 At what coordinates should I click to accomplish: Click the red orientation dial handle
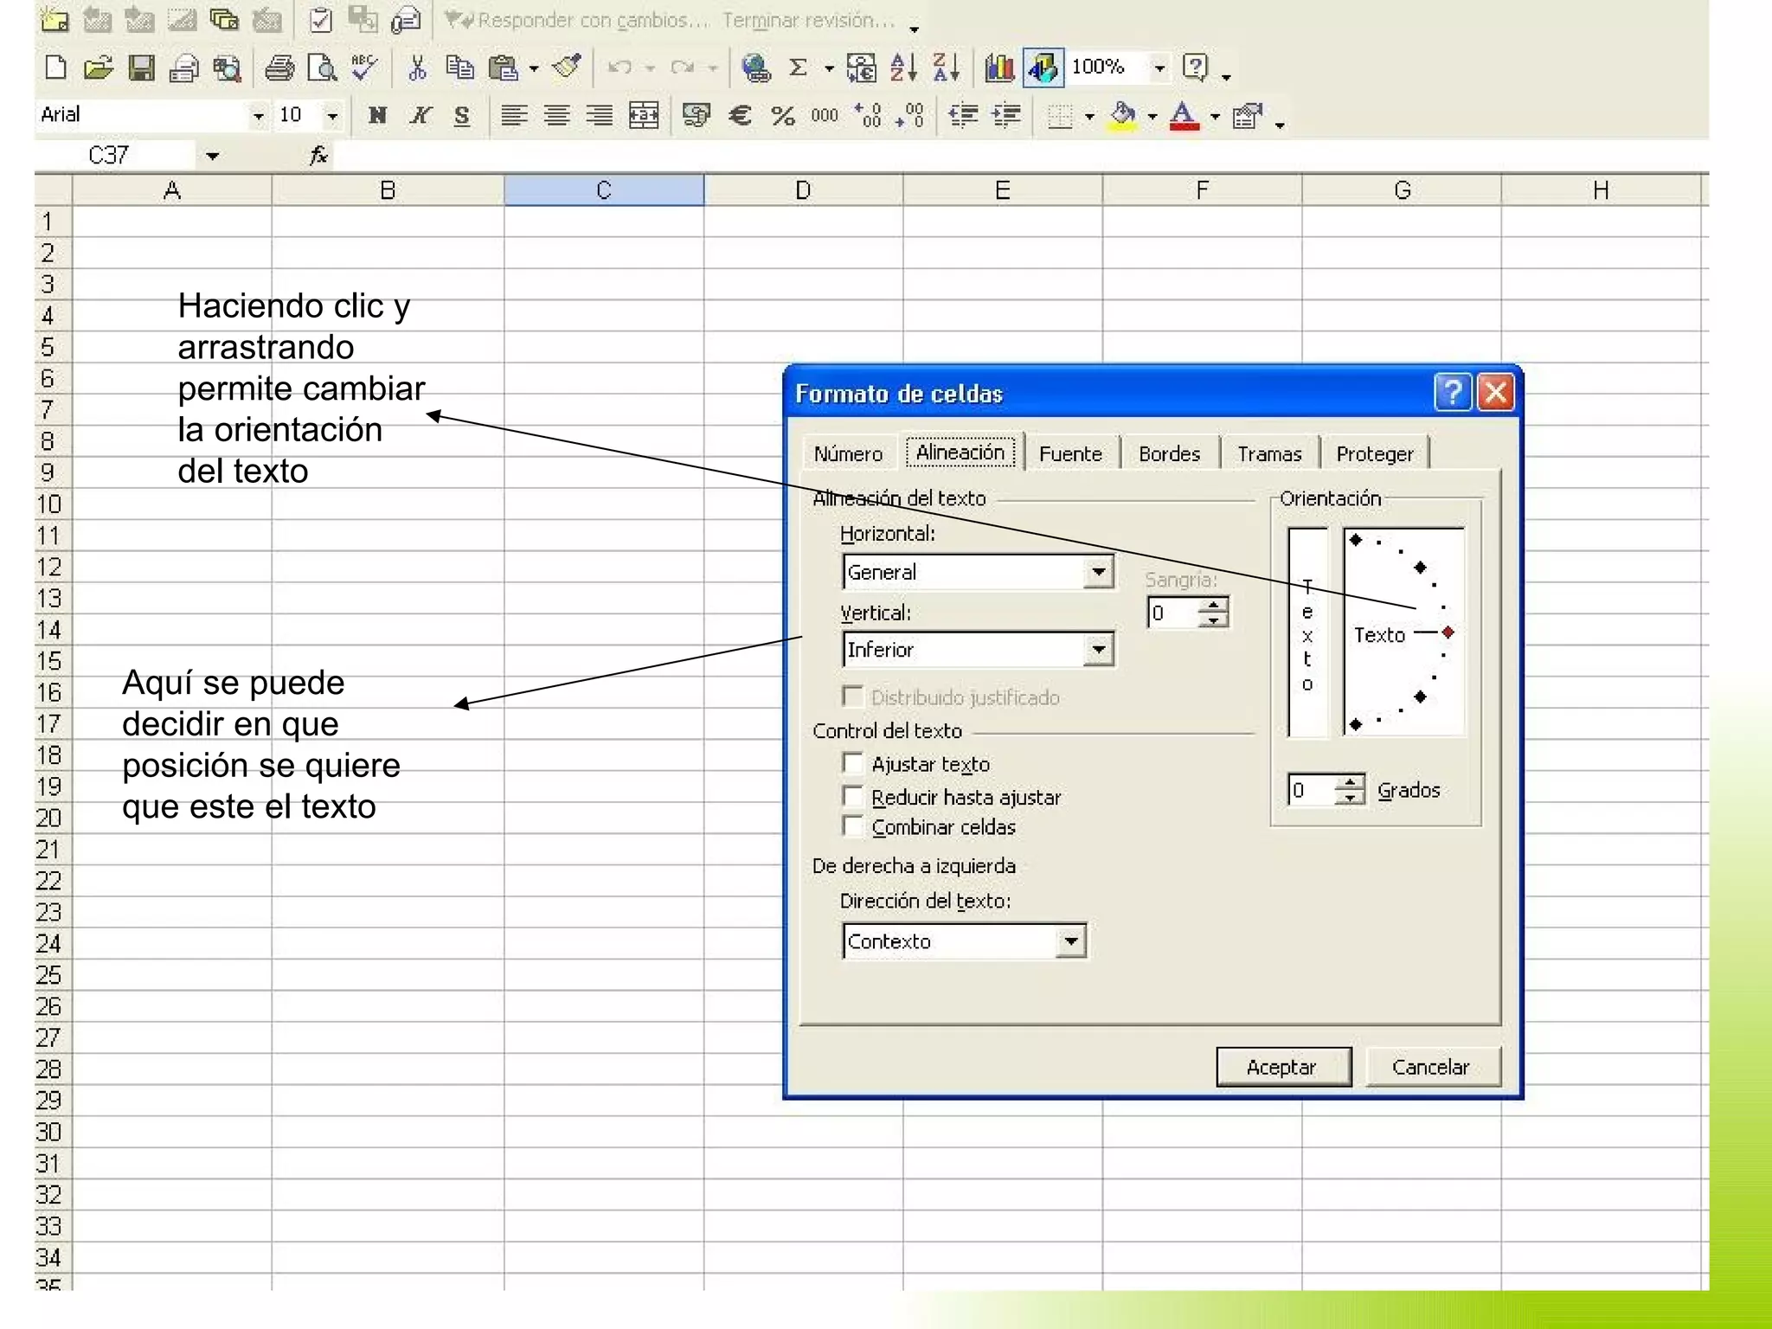1448,632
